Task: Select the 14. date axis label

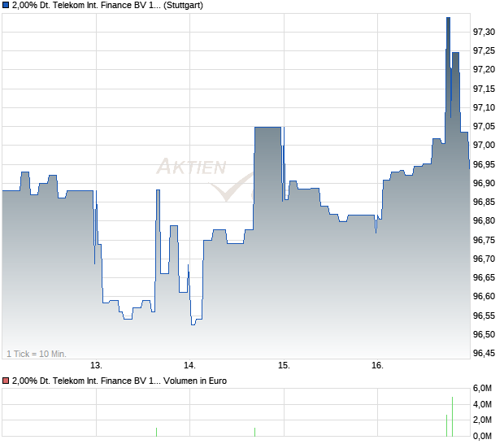Action: pyautogui.click(x=189, y=365)
